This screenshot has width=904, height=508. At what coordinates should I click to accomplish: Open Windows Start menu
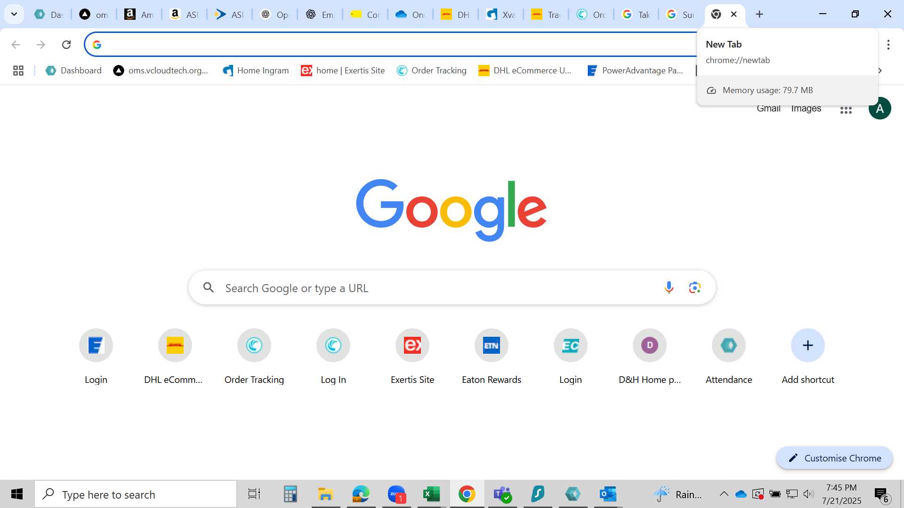click(x=17, y=494)
